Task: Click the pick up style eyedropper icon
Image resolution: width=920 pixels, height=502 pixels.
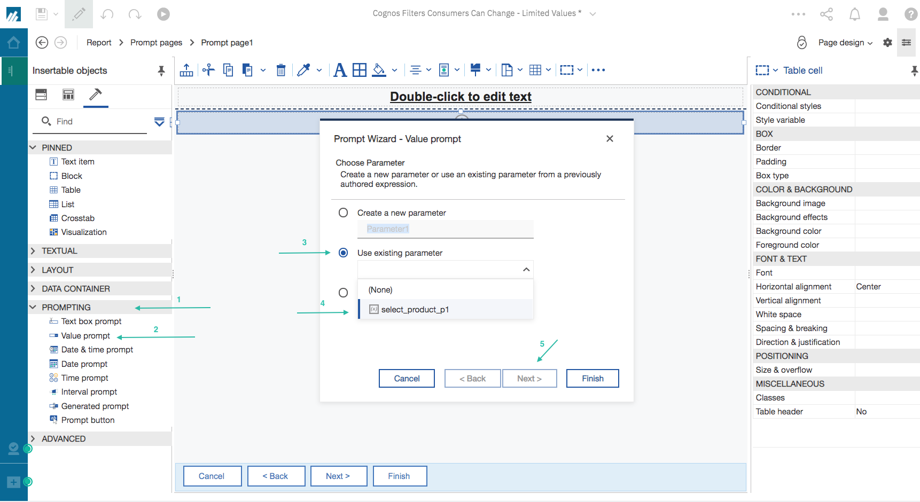Action: pyautogui.click(x=303, y=70)
